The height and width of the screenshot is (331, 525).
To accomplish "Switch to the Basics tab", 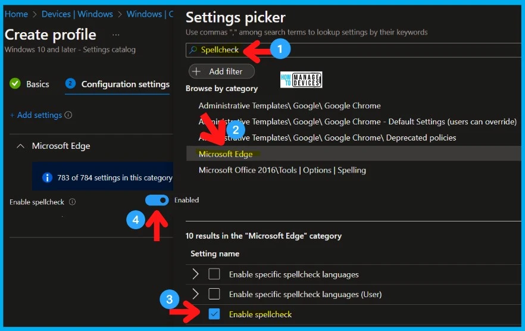I will pos(37,84).
